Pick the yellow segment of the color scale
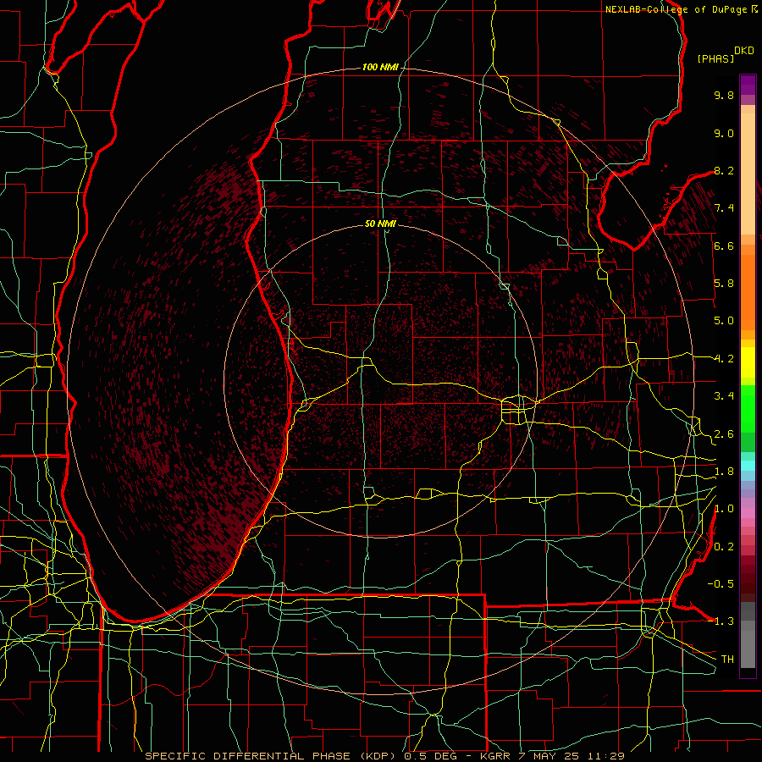762x762 pixels. (748, 362)
